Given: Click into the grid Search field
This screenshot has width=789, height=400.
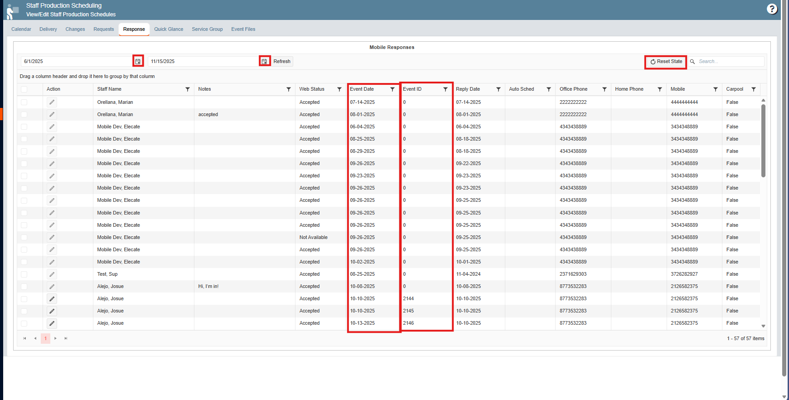Looking at the screenshot, I should pyautogui.click(x=730, y=62).
